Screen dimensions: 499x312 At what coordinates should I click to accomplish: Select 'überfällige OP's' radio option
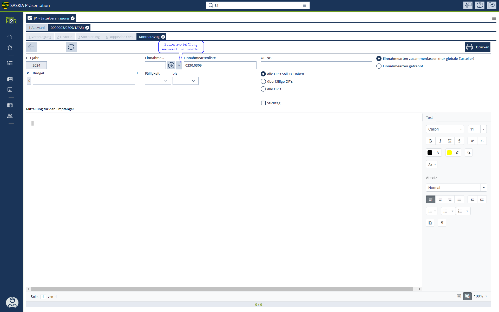pos(263,81)
